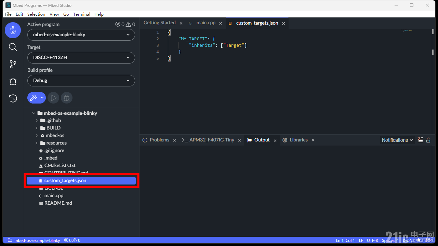Open the Help menu
The width and height of the screenshot is (438, 246).
(99, 14)
